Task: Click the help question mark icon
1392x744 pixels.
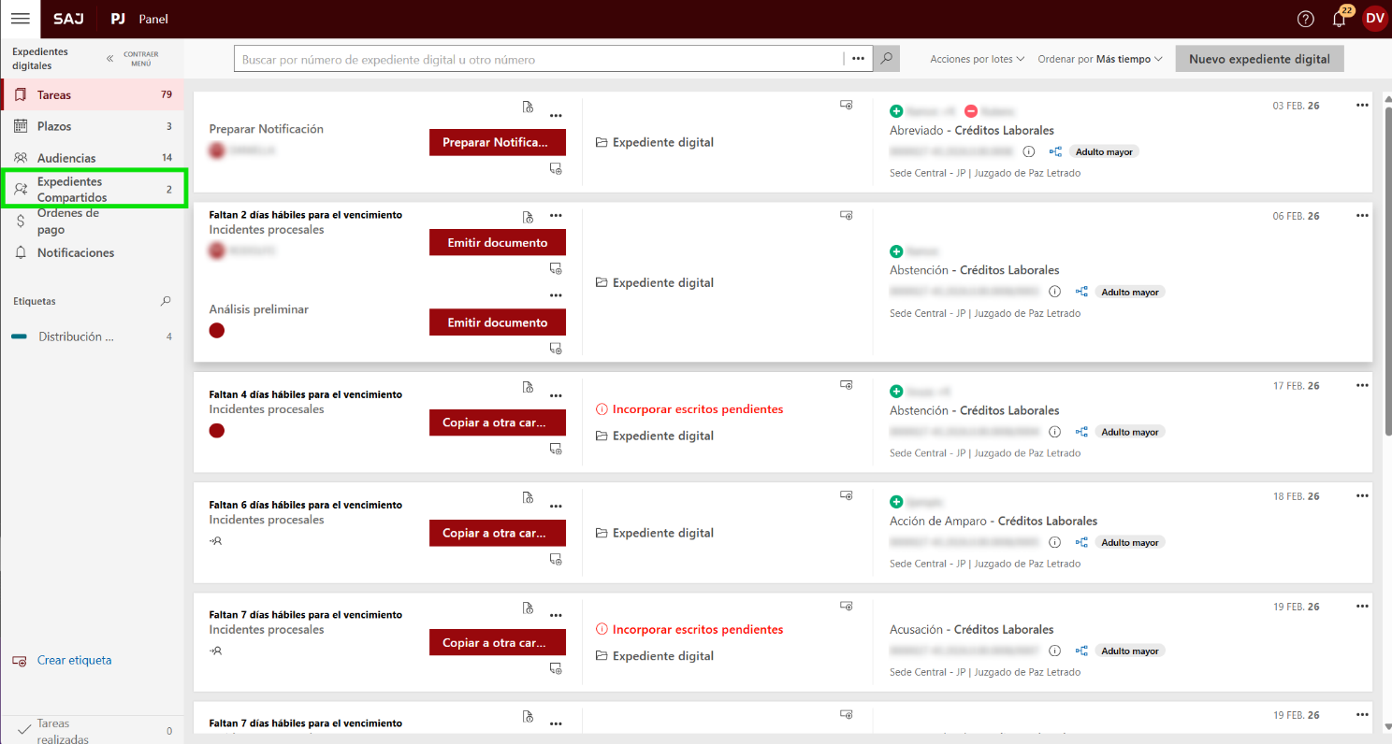Action: tap(1305, 20)
